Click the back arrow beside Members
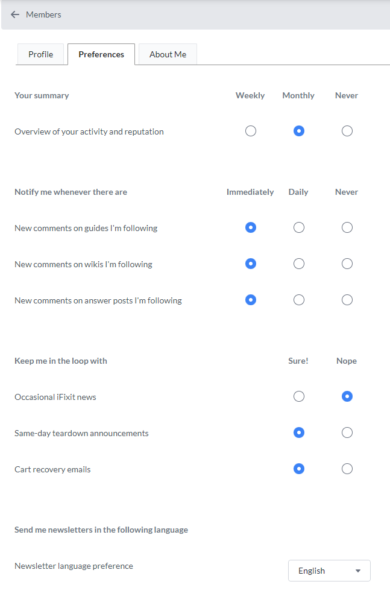The height and width of the screenshot is (599, 390). point(15,14)
